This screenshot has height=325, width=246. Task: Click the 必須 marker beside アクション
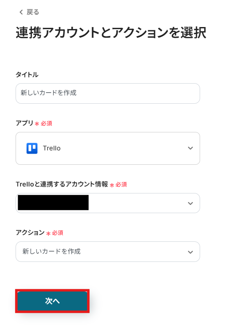click(57, 233)
